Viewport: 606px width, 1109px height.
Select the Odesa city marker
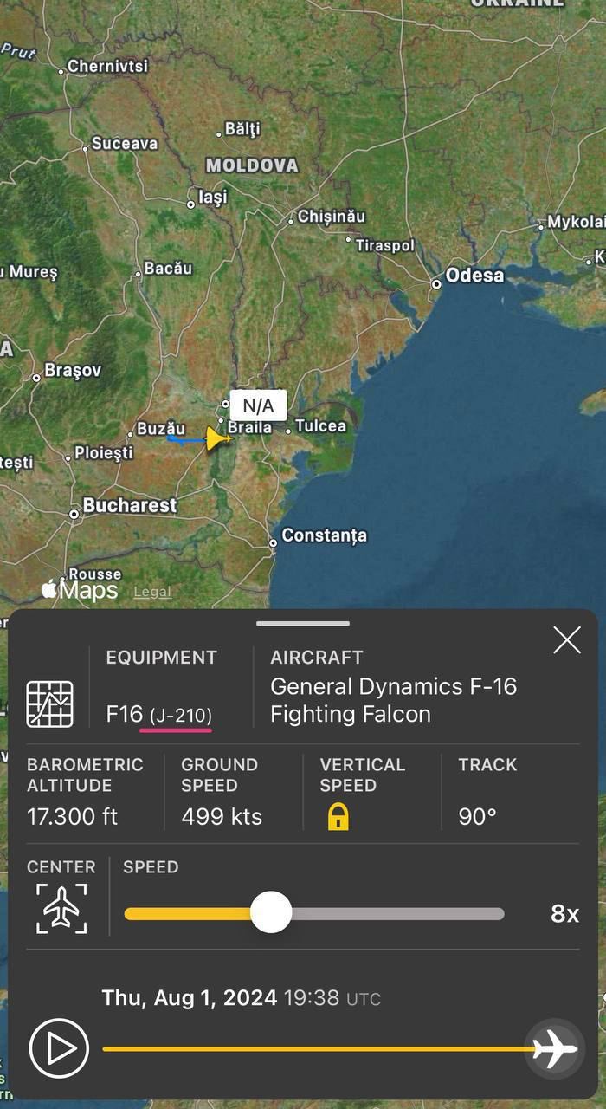click(x=437, y=283)
